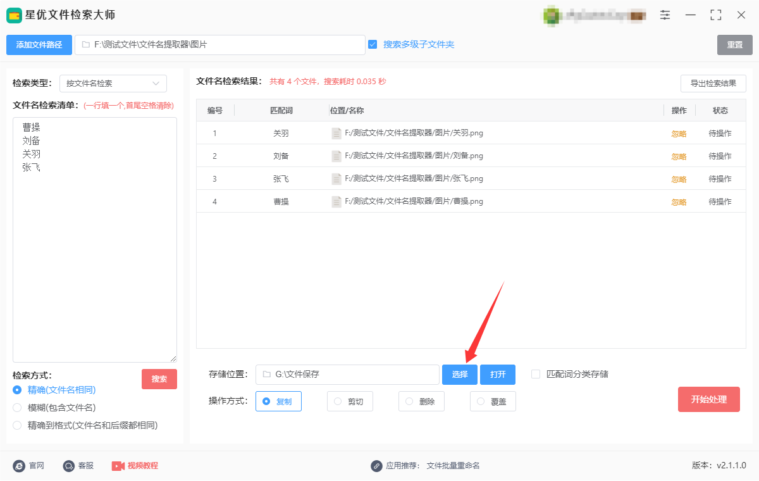
Task: Select 精确到格式 search mode radio
Action: click(17, 425)
